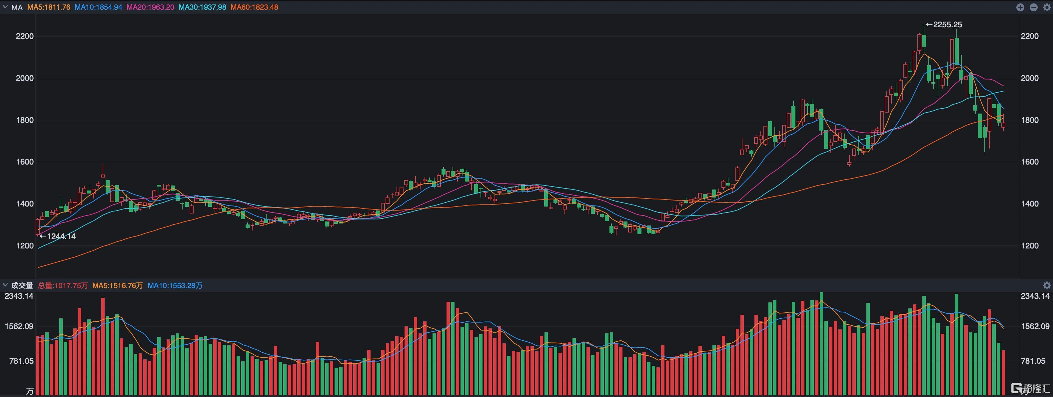1053x397 pixels.
Task: Click the 2255.25 high price marker
Action: (x=944, y=25)
